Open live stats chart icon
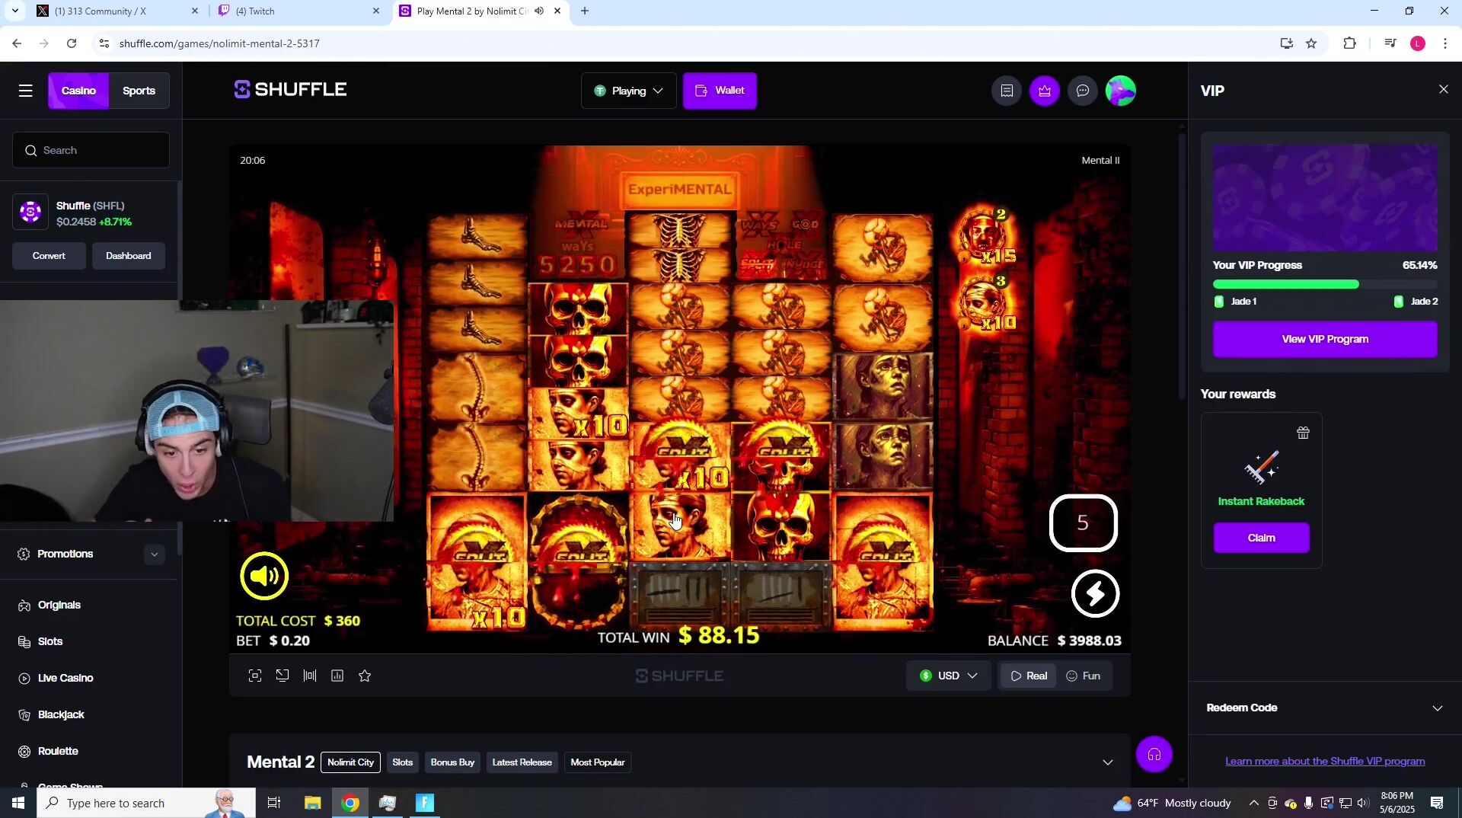The width and height of the screenshot is (1462, 818). pyautogui.click(x=337, y=676)
